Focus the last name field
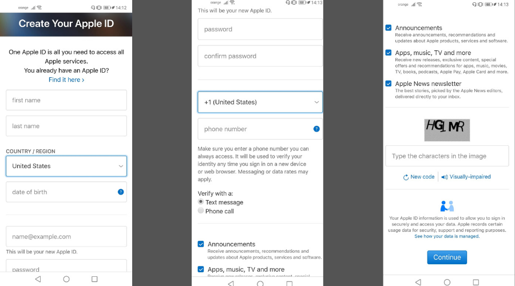515x286 pixels. pos(66,126)
